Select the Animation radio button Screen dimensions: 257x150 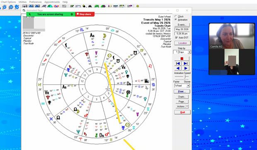[x=176, y=19]
